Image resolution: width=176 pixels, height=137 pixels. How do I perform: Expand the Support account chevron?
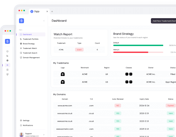44,135
